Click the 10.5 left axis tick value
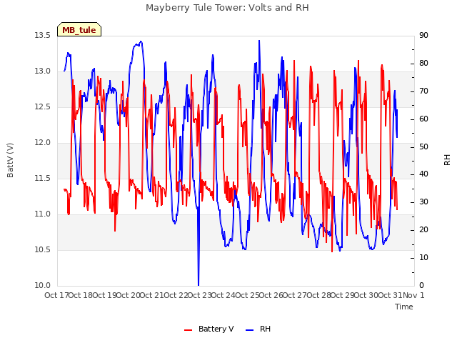The image size is (457, 343). 42,250
